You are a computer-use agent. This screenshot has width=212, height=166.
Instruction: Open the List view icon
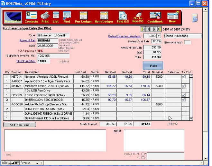[56, 18]
